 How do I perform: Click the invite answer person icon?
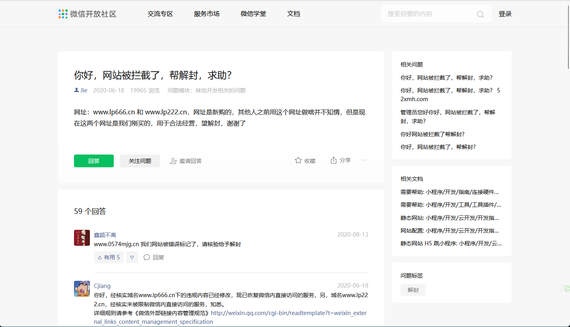(x=173, y=161)
